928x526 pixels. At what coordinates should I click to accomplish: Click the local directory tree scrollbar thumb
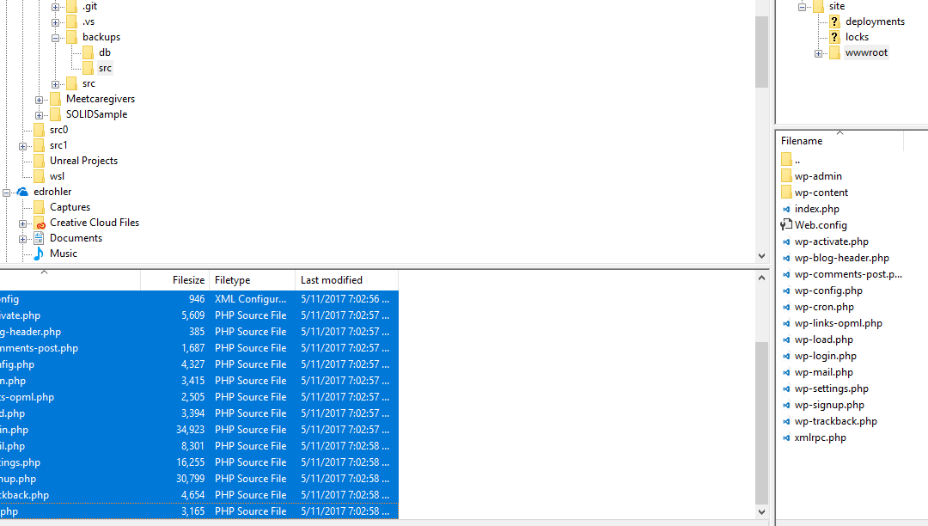tap(761, 52)
